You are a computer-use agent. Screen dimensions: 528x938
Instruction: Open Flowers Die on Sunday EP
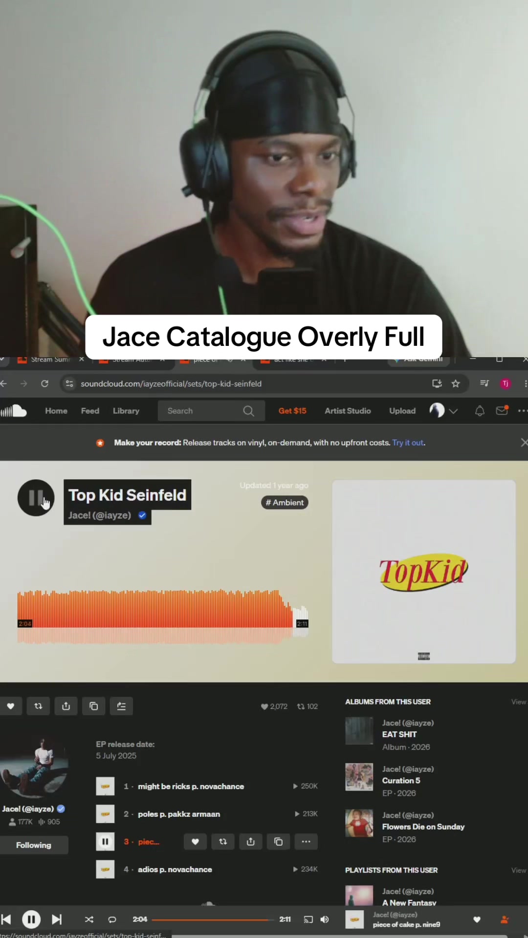pos(423,827)
